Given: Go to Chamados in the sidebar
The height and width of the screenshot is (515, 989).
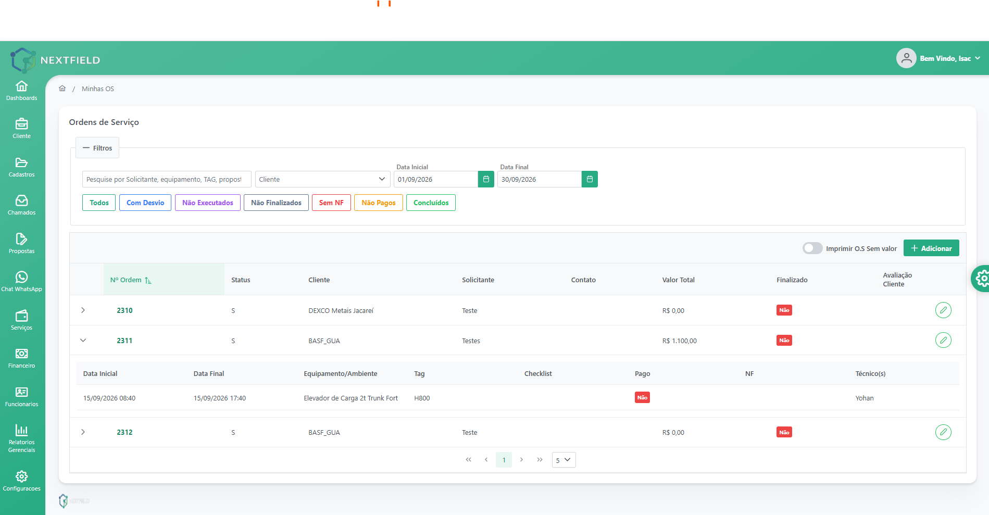Looking at the screenshot, I should (x=21, y=205).
